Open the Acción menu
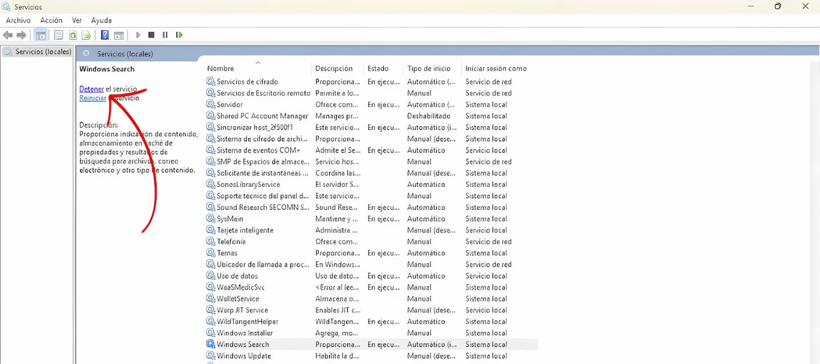 point(51,21)
